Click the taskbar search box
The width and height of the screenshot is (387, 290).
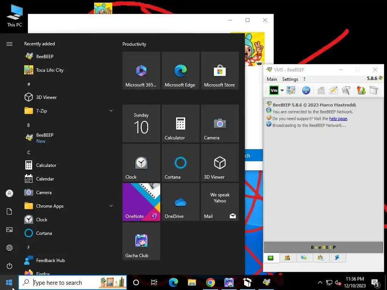pos(73,282)
